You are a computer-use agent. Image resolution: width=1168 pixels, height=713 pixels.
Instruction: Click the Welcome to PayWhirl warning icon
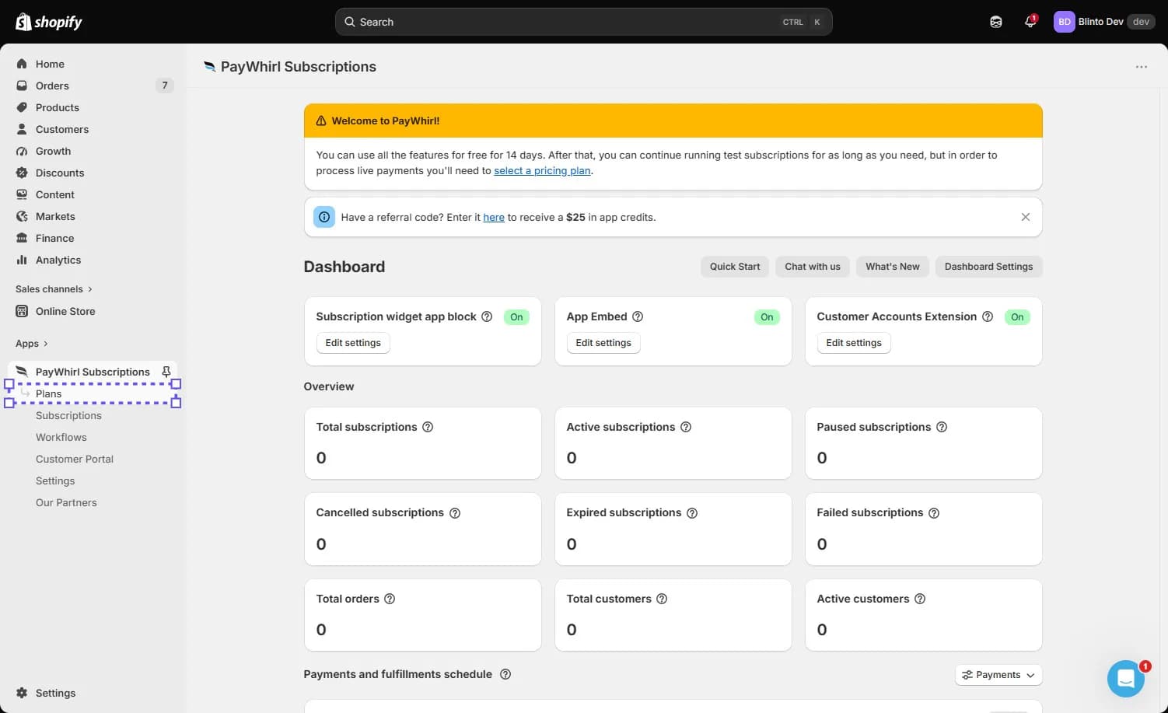coord(321,121)
